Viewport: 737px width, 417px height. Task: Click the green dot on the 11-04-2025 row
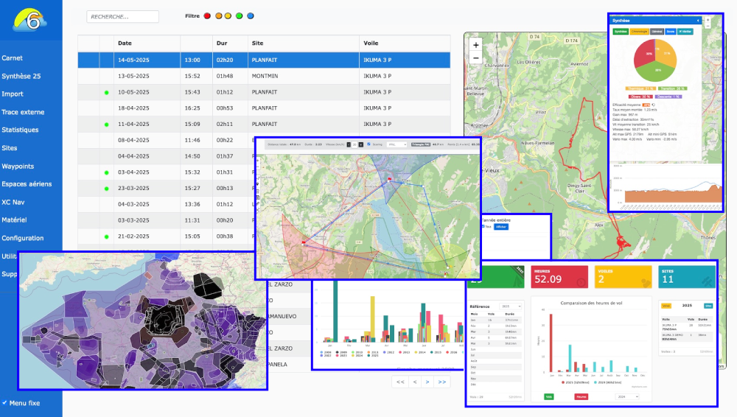click(x=107, y=125)
